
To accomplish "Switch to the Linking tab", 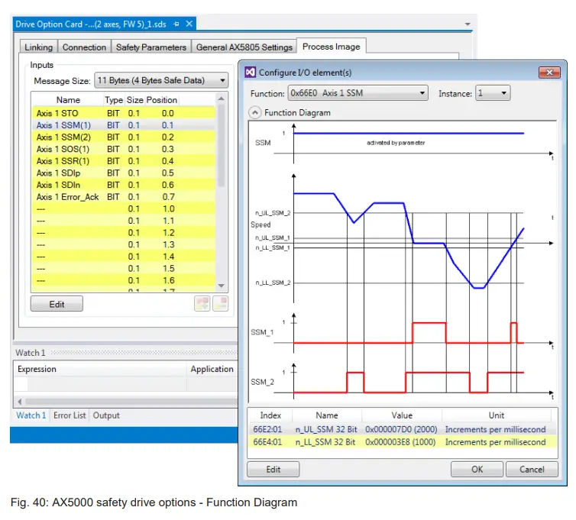I will [38, 47].
